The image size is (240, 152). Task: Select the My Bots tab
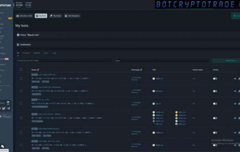point(41,16)
